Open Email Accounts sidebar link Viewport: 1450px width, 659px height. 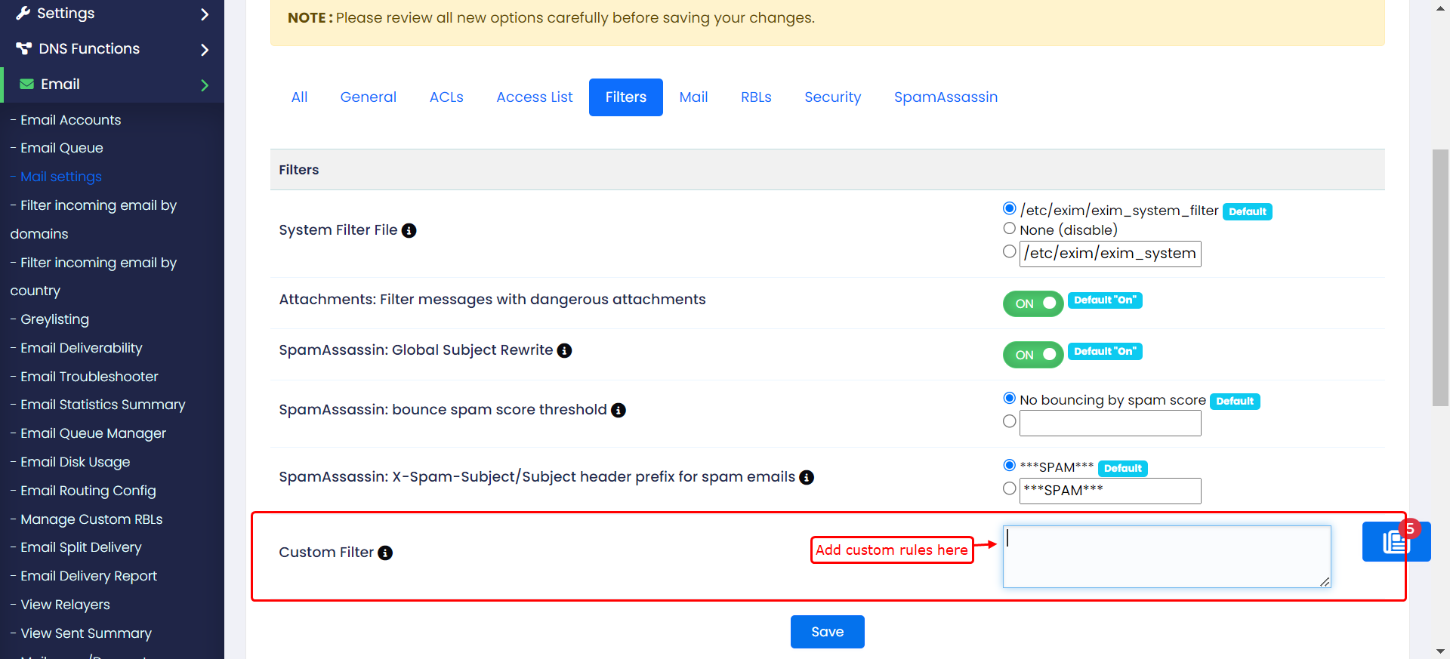tap(70, 120)
